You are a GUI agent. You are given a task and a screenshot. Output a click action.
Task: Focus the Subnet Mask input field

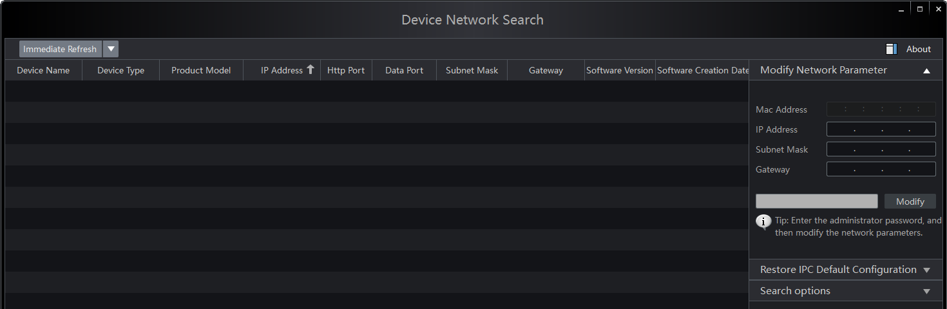point(881,149)
